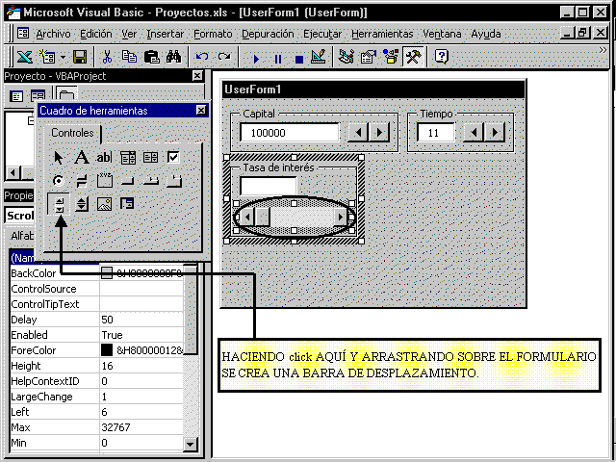This screenshot has height=462, width=616.
Task: Expand the toolbar overflow chevron
Action: [x=603, y=50]
